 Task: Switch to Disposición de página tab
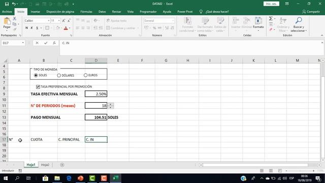coord(60,12)
